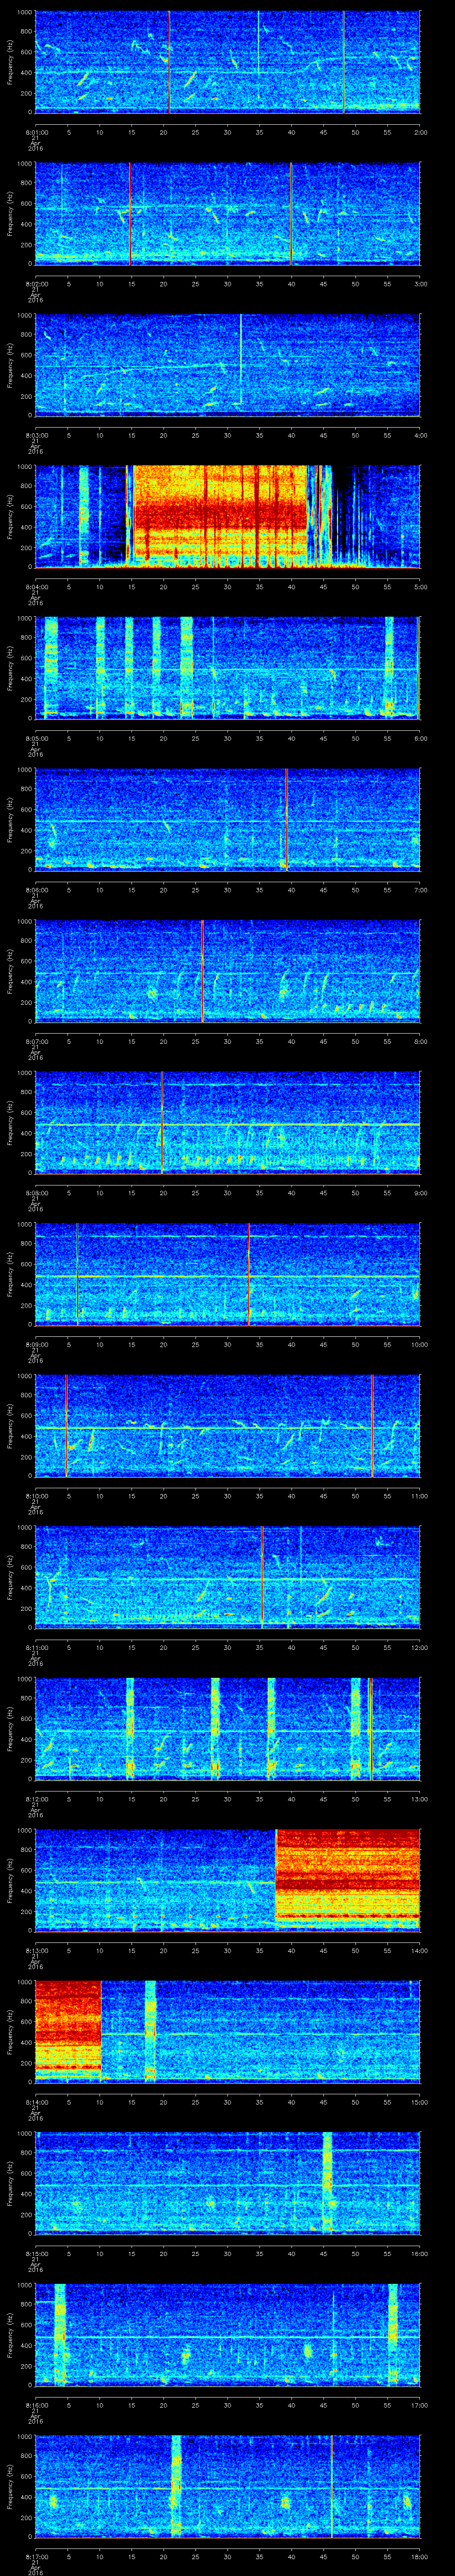455x2576 pixels.
Task: Click the red broadband block in the 8:14:00 spectrogram
Action: (68, 2031)
